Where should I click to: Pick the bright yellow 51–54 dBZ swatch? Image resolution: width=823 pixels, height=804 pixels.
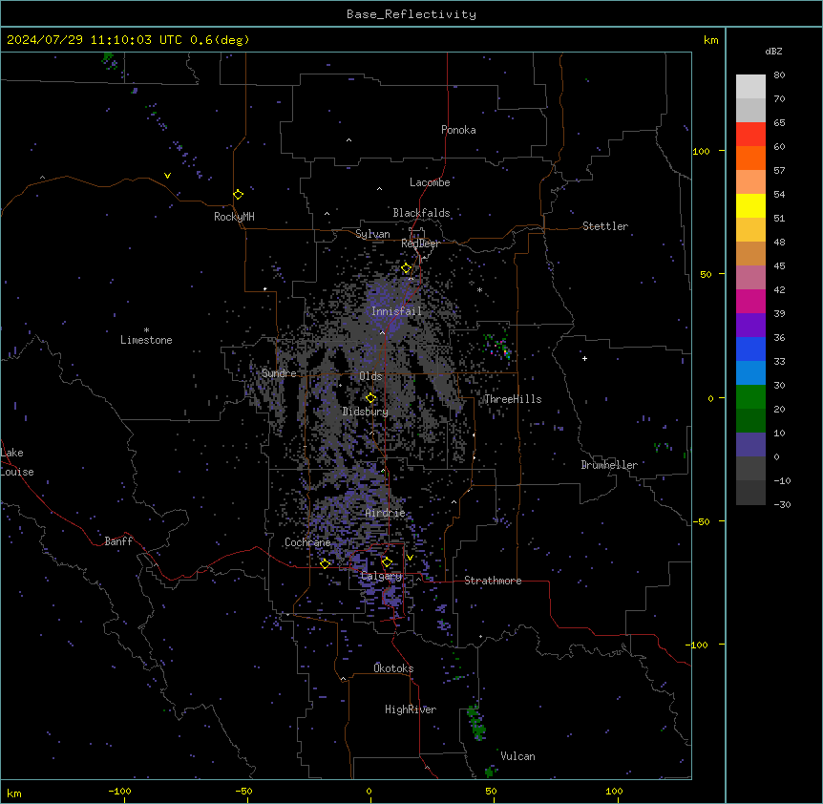(x=750, y=205)
